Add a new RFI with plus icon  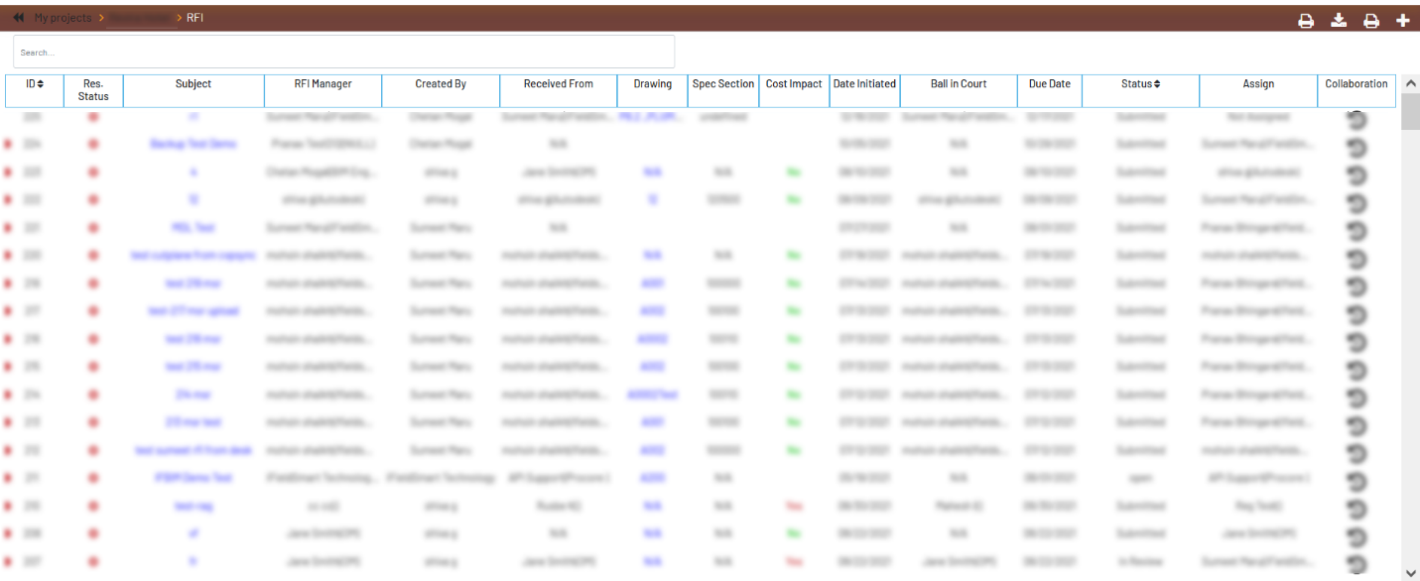click(1403, 20)
